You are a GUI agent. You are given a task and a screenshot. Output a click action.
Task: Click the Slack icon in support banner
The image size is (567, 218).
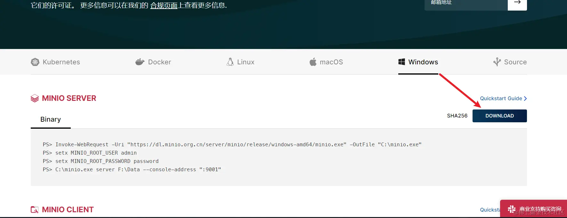[512, 209]
